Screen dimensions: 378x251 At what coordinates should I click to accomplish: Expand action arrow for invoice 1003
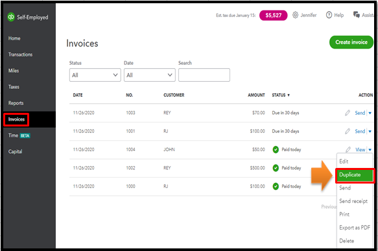pyautogui.click(x=370, y=113)
